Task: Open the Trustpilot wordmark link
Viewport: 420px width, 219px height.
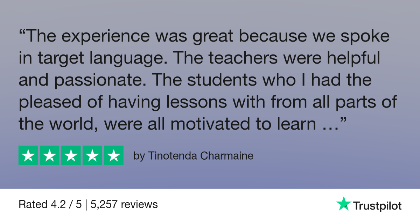Action: [x=377, y=206]
